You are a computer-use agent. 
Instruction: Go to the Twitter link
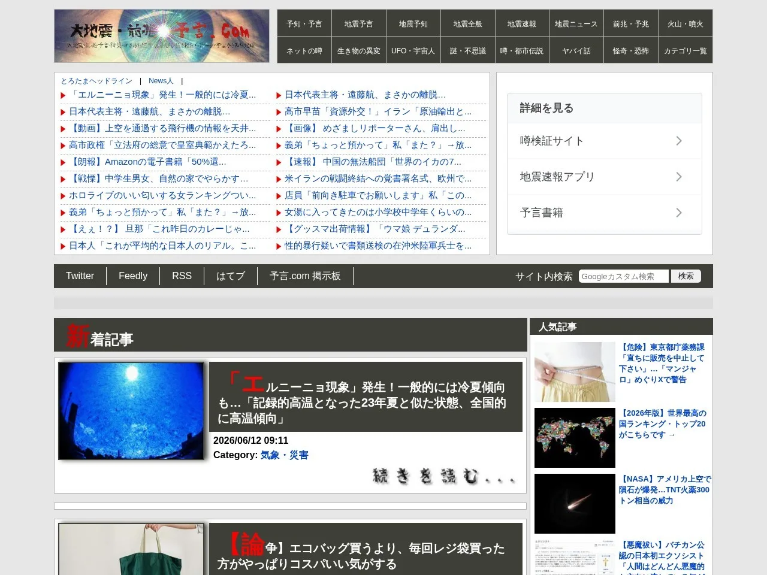point(80,276)
